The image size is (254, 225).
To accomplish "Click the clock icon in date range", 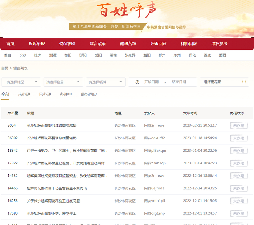I will 138,82.
